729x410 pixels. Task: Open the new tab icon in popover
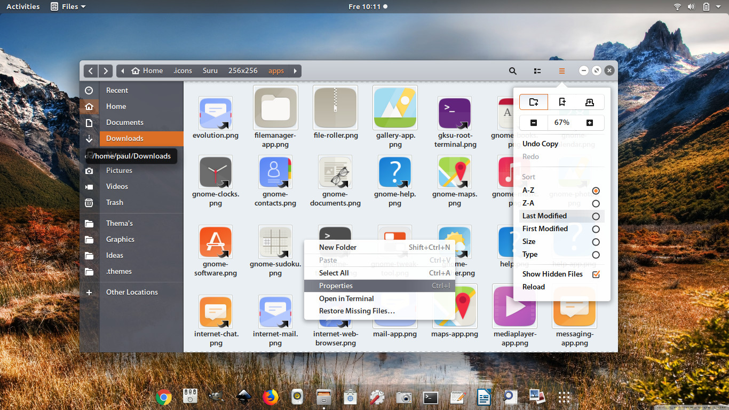coord(590,102)
